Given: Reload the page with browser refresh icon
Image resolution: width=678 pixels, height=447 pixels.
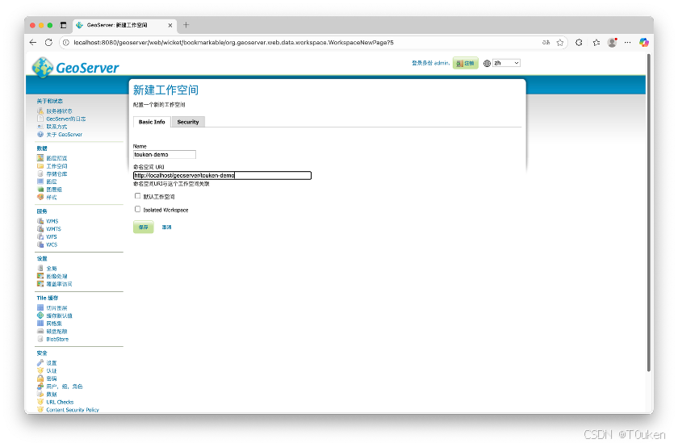Looking at the screenshot, I should (48, 43).
